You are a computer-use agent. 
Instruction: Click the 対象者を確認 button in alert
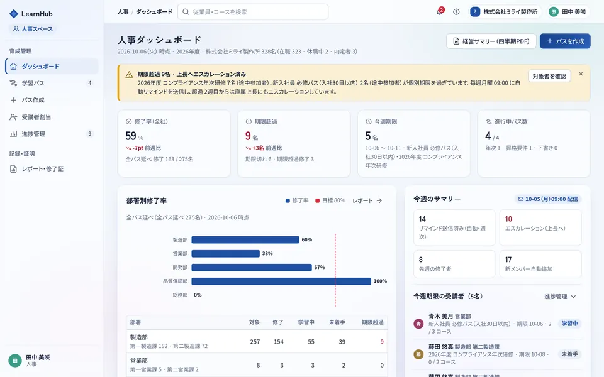click(x=549, y=76)
